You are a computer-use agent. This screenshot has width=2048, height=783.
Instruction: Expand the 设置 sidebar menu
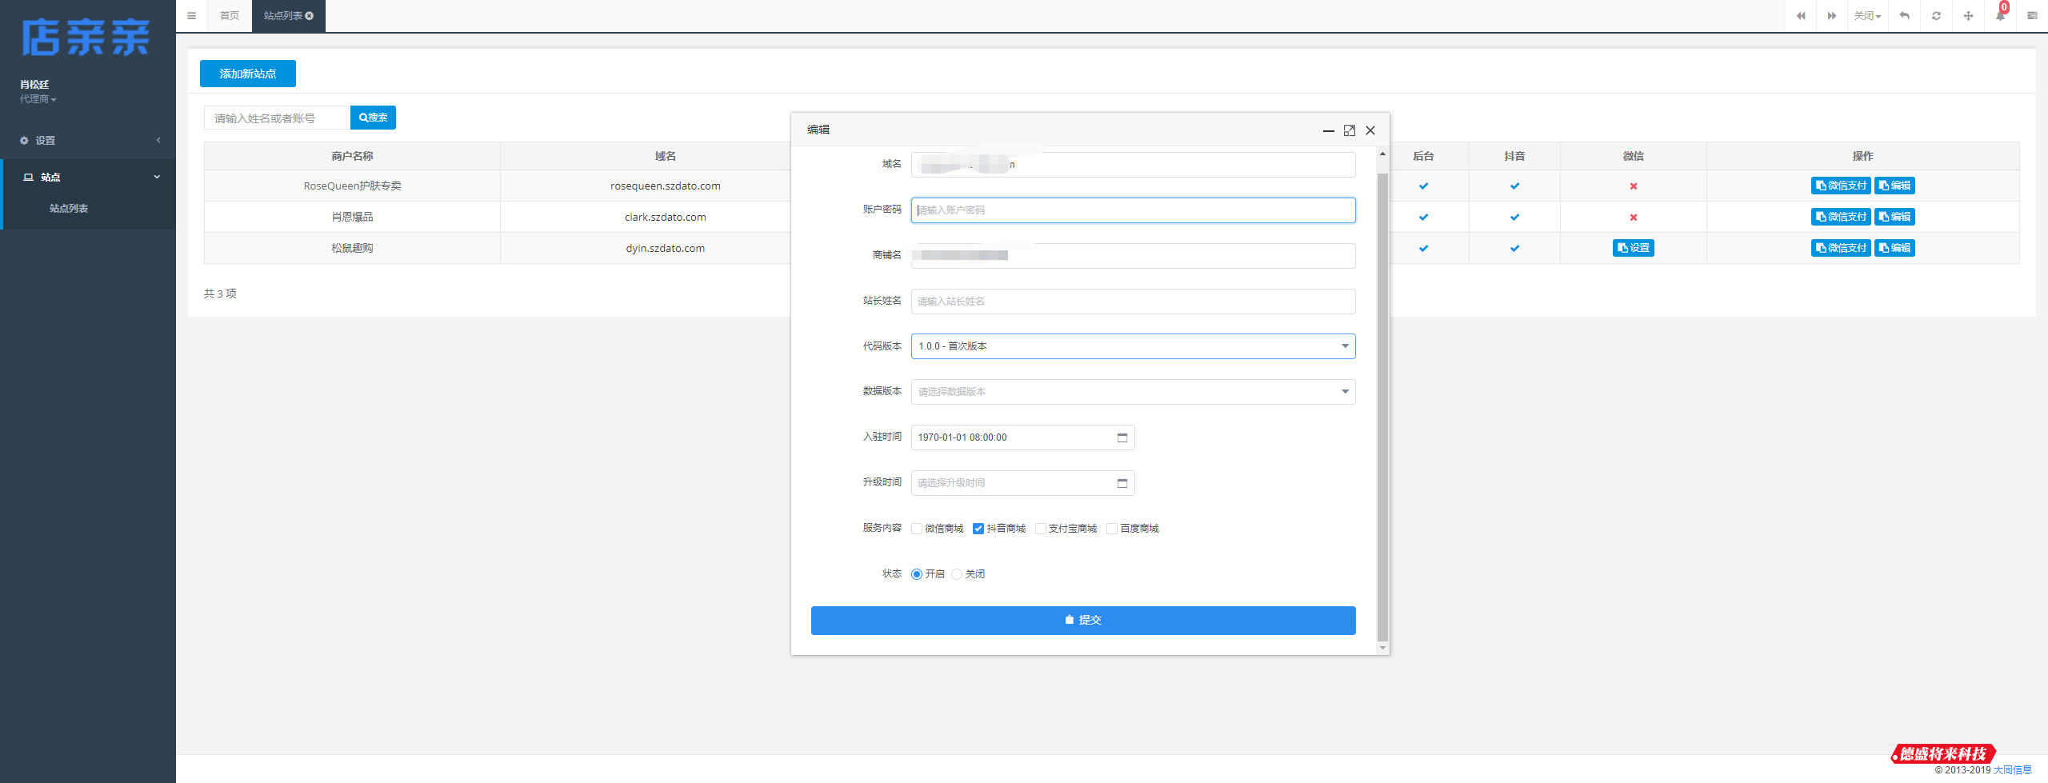(x=88, y=141)
